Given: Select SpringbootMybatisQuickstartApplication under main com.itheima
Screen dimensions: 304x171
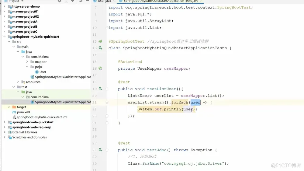Looking at the screenshot, I should 63,77.
